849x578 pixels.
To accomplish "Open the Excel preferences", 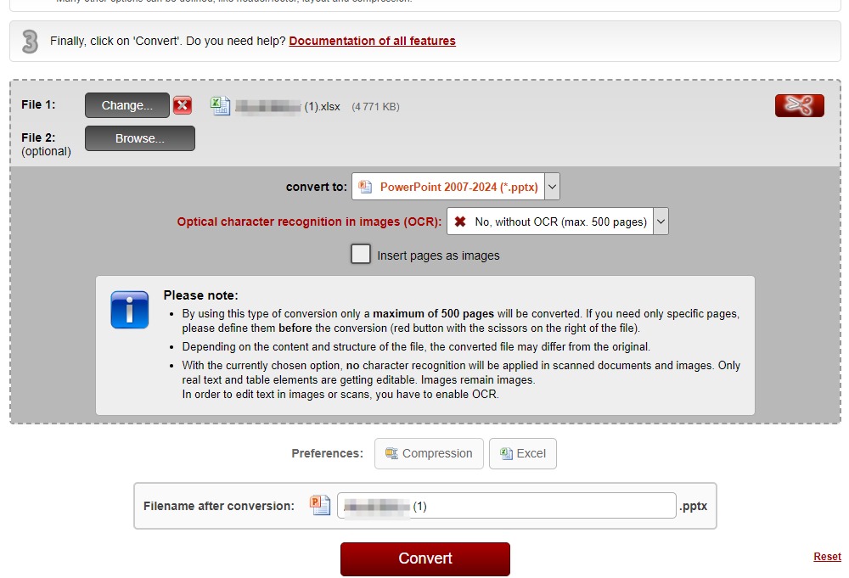I will point(522,453).
